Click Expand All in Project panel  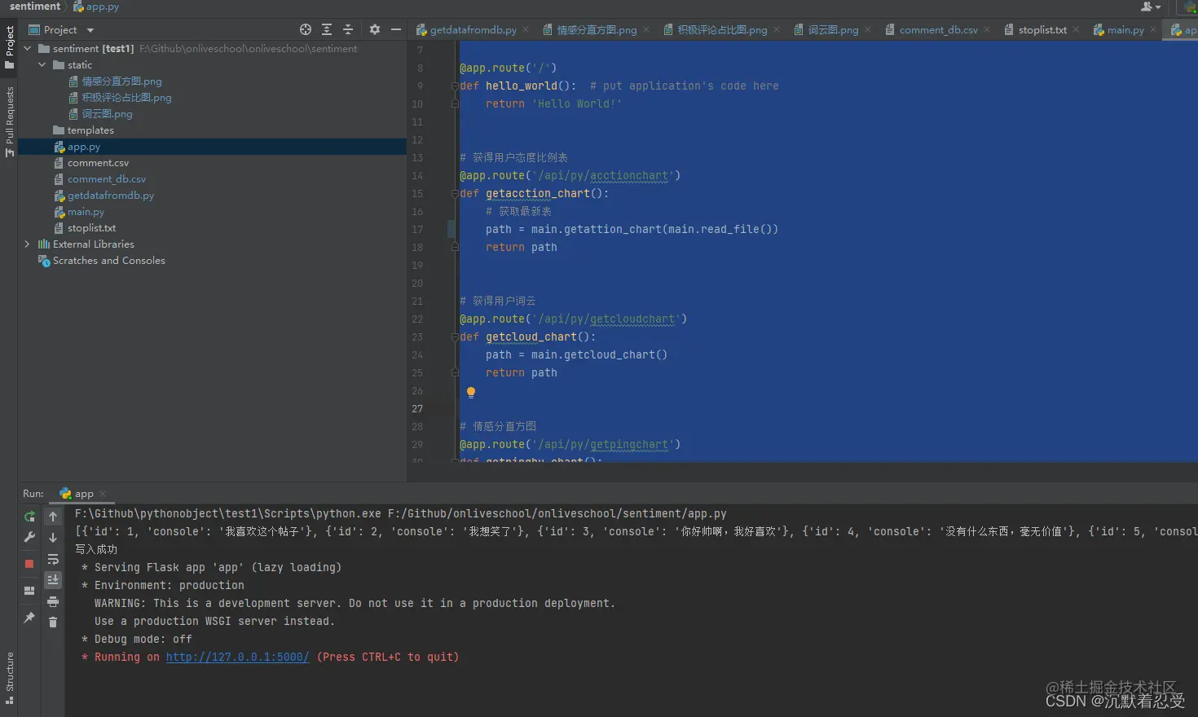click(x=327, y=29)
